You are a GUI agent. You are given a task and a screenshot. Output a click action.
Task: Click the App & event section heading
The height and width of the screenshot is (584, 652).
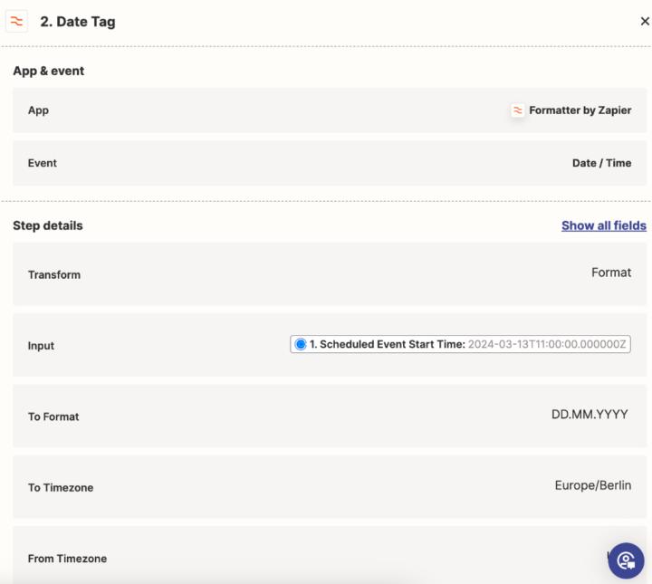coord(49,72)
